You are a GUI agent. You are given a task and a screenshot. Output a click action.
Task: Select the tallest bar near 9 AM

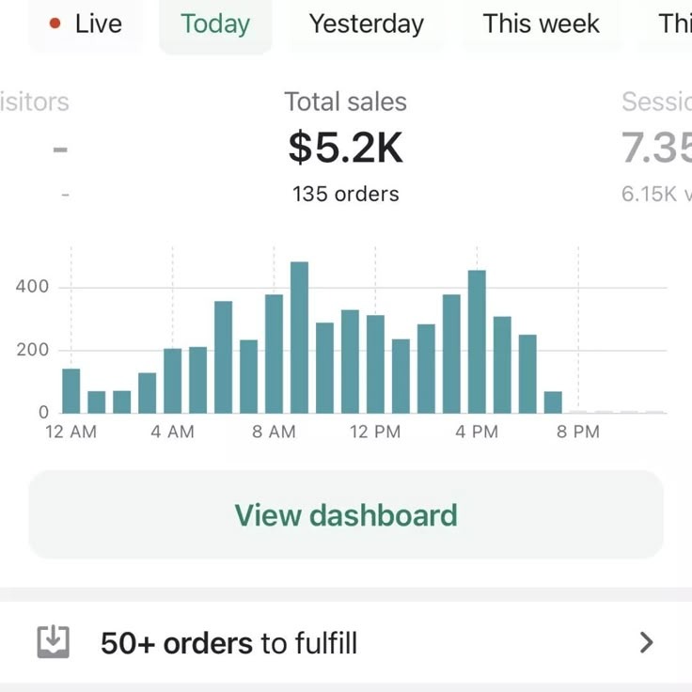(x=299, y=338)
